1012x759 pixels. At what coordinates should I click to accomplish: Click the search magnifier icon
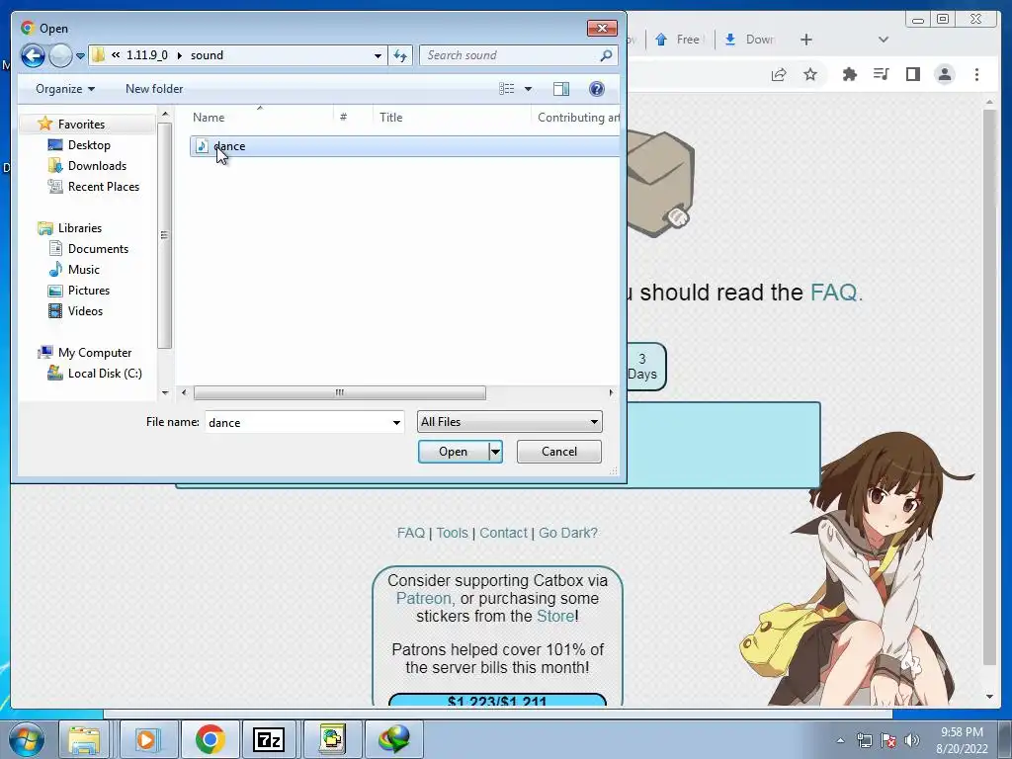pyautogui.click(x=606, y=55)
